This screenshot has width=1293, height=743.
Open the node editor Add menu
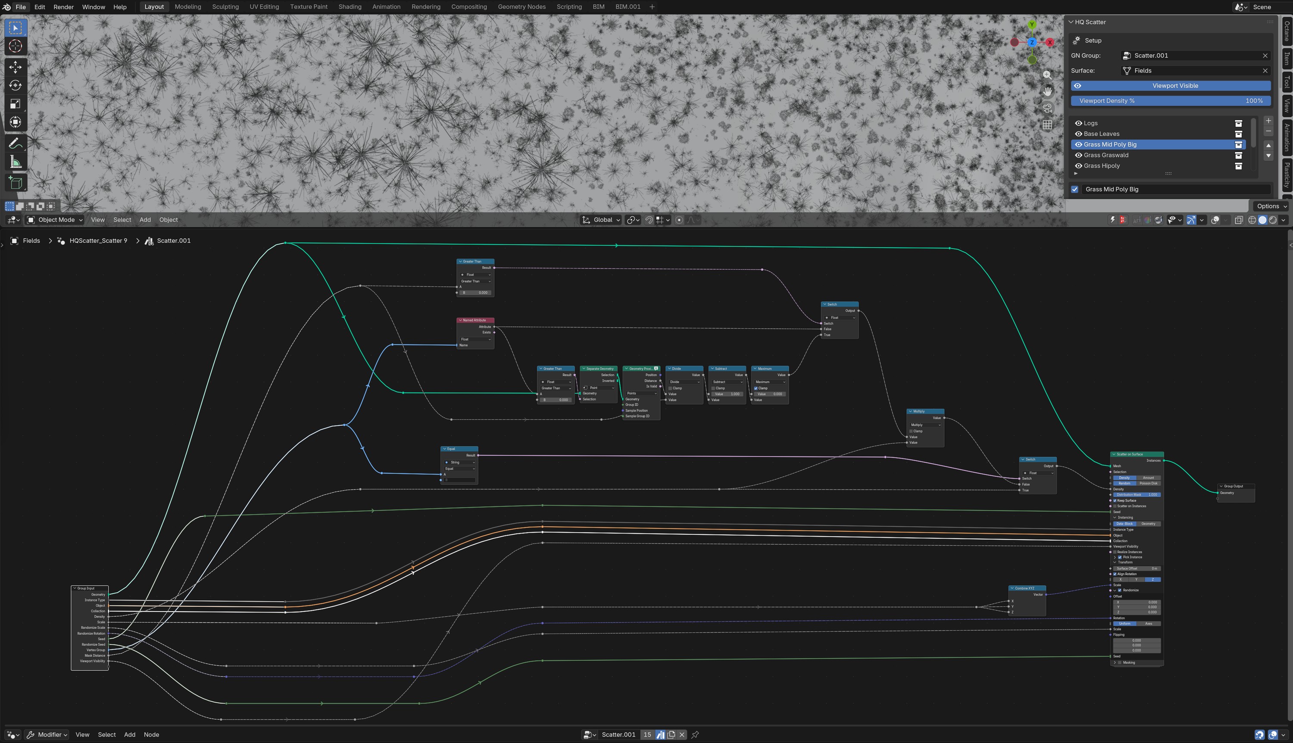point(130,735)
